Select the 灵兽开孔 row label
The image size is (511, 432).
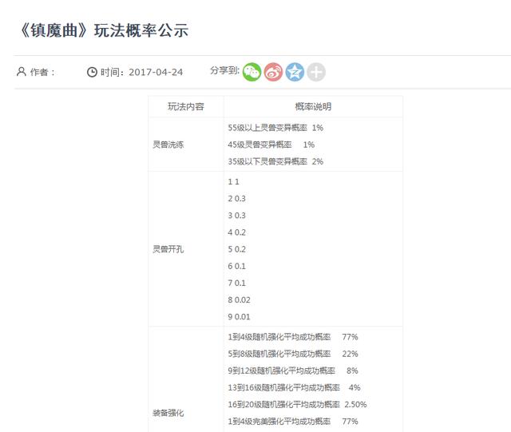pos(168,249)
